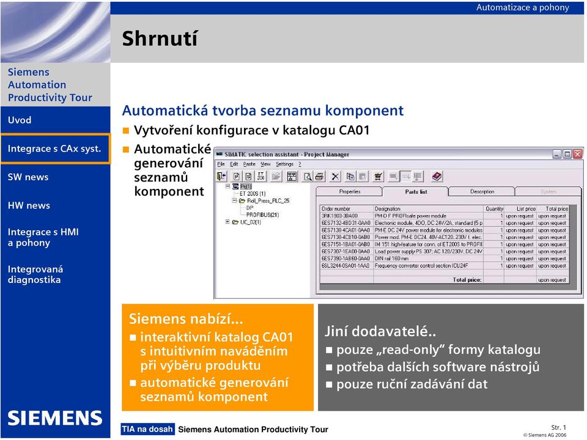
Task: Switch to the Properties tab
Action: (x=350, y=191)
